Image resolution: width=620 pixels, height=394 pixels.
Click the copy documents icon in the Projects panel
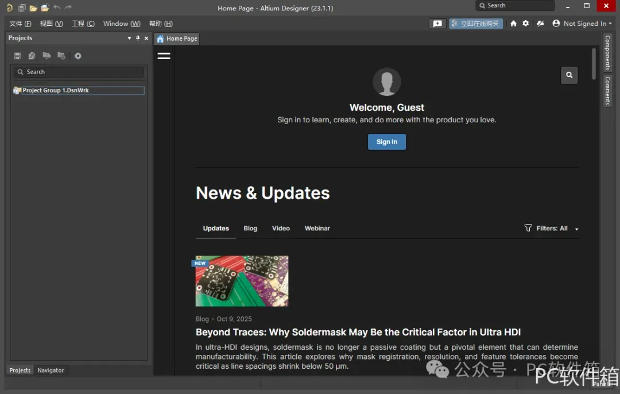pos(32,56)
